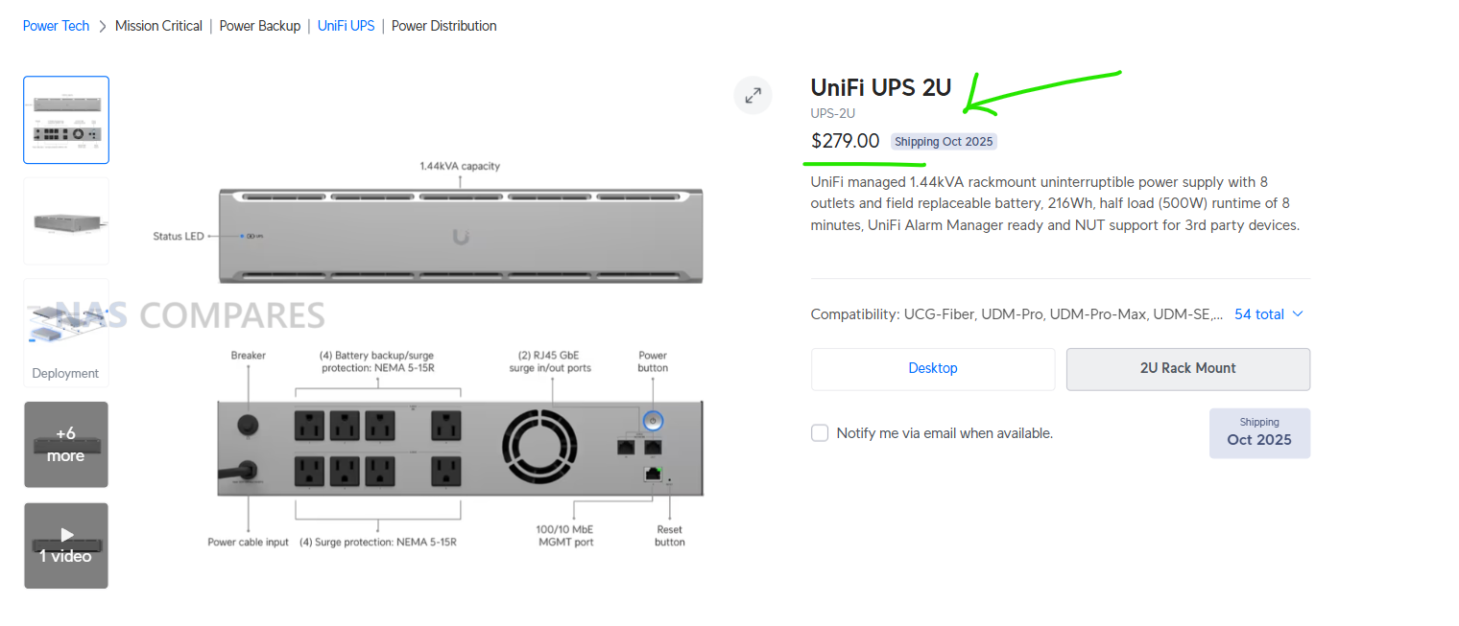Open the Mission Critical tab
1459x626 pixels.
tap(158, 26)
